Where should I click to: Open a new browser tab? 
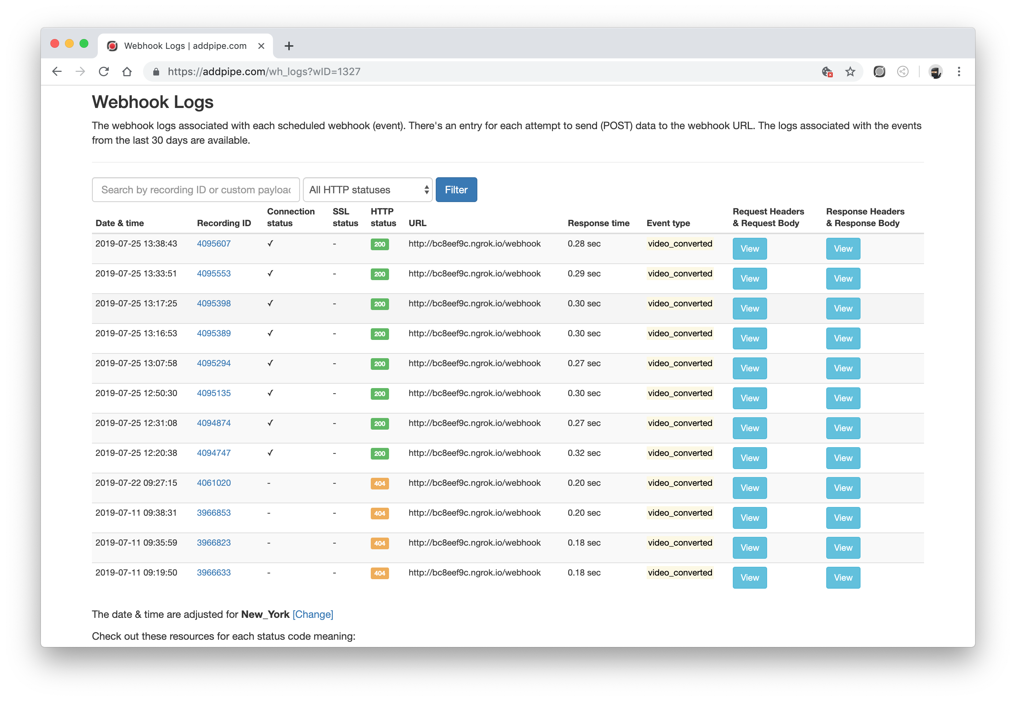tap(289, 46)
